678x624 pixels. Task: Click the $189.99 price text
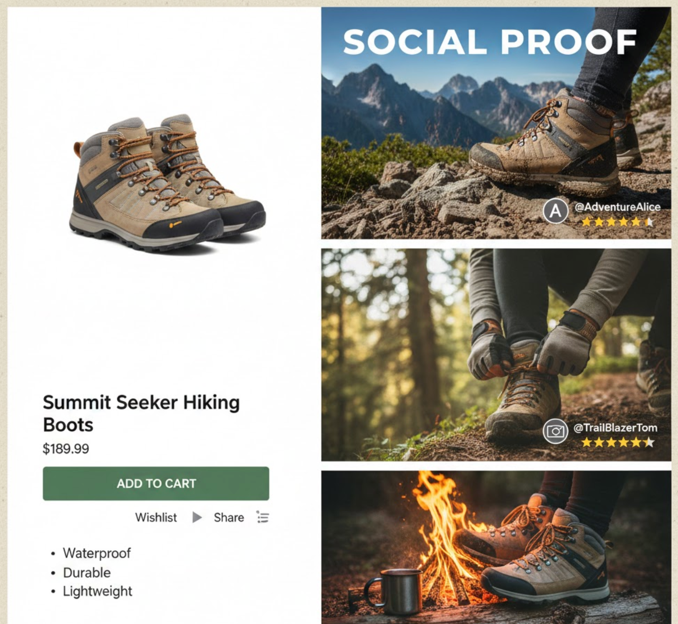coord(66,449)
